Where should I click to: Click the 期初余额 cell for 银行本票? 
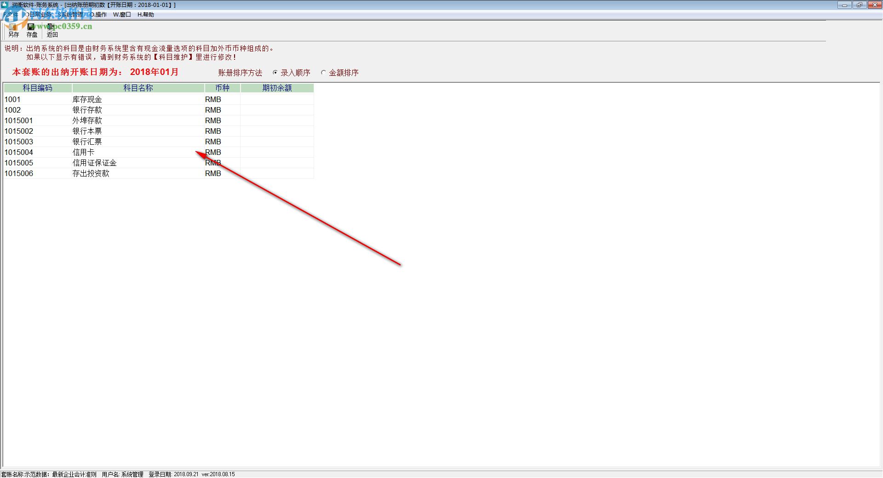(277, 131)
